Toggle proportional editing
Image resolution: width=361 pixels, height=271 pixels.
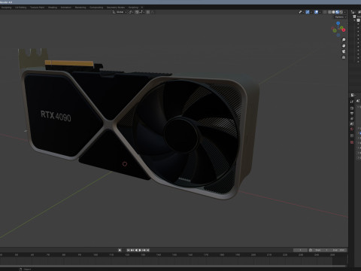coord(148,12)
